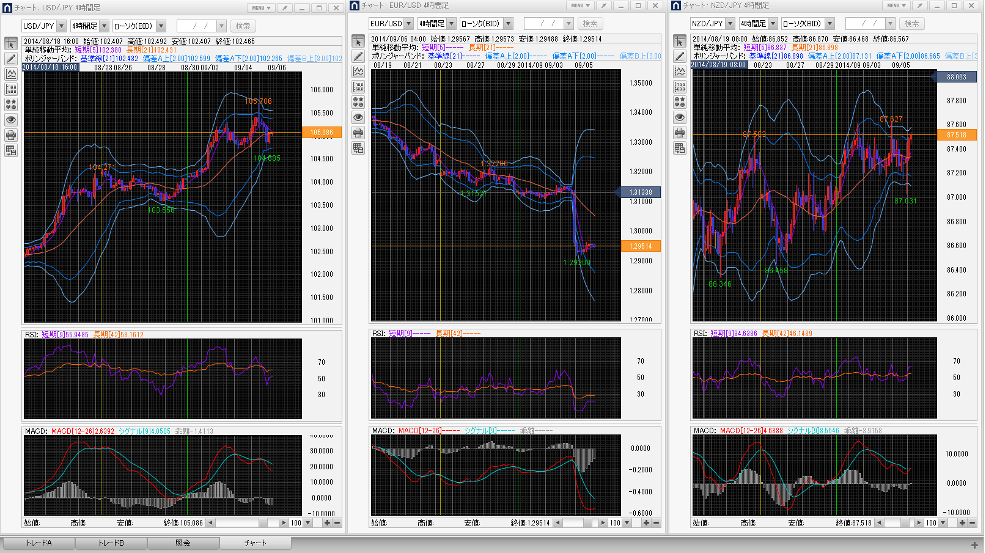The width and height of the screenshot is (986, 553).
Task: Click the date input field in EUR/USD chart
Action: point(543,24)
